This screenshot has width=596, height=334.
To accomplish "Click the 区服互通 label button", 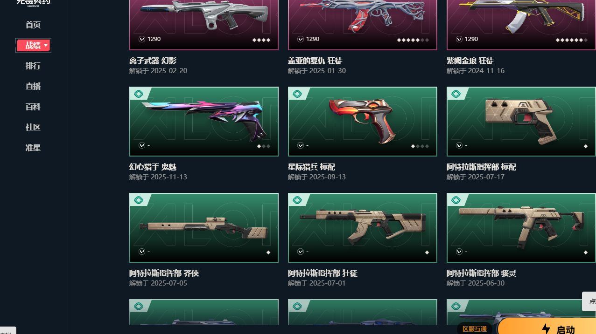I will coord(475,329).
